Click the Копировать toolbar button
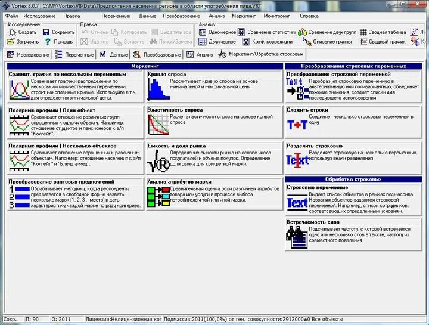Image resolution: width=429 pixels, height=325 pixels. coord(129,32)
